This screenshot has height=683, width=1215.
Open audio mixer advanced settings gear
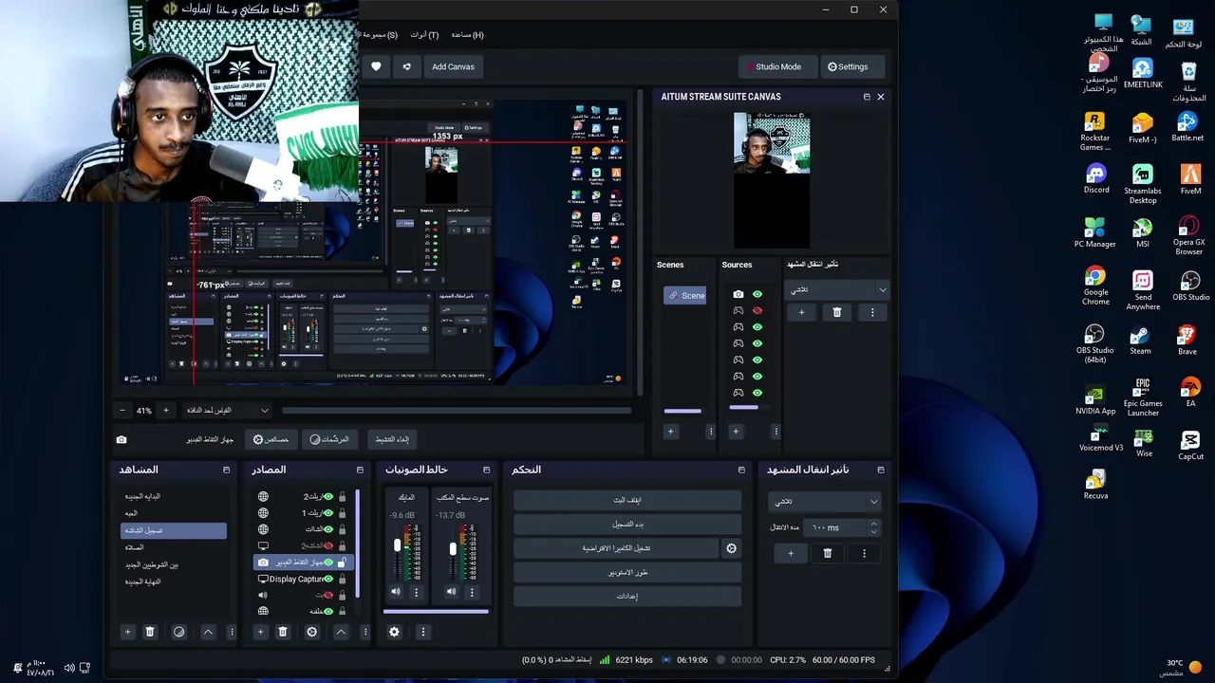[x=394, y=632]
